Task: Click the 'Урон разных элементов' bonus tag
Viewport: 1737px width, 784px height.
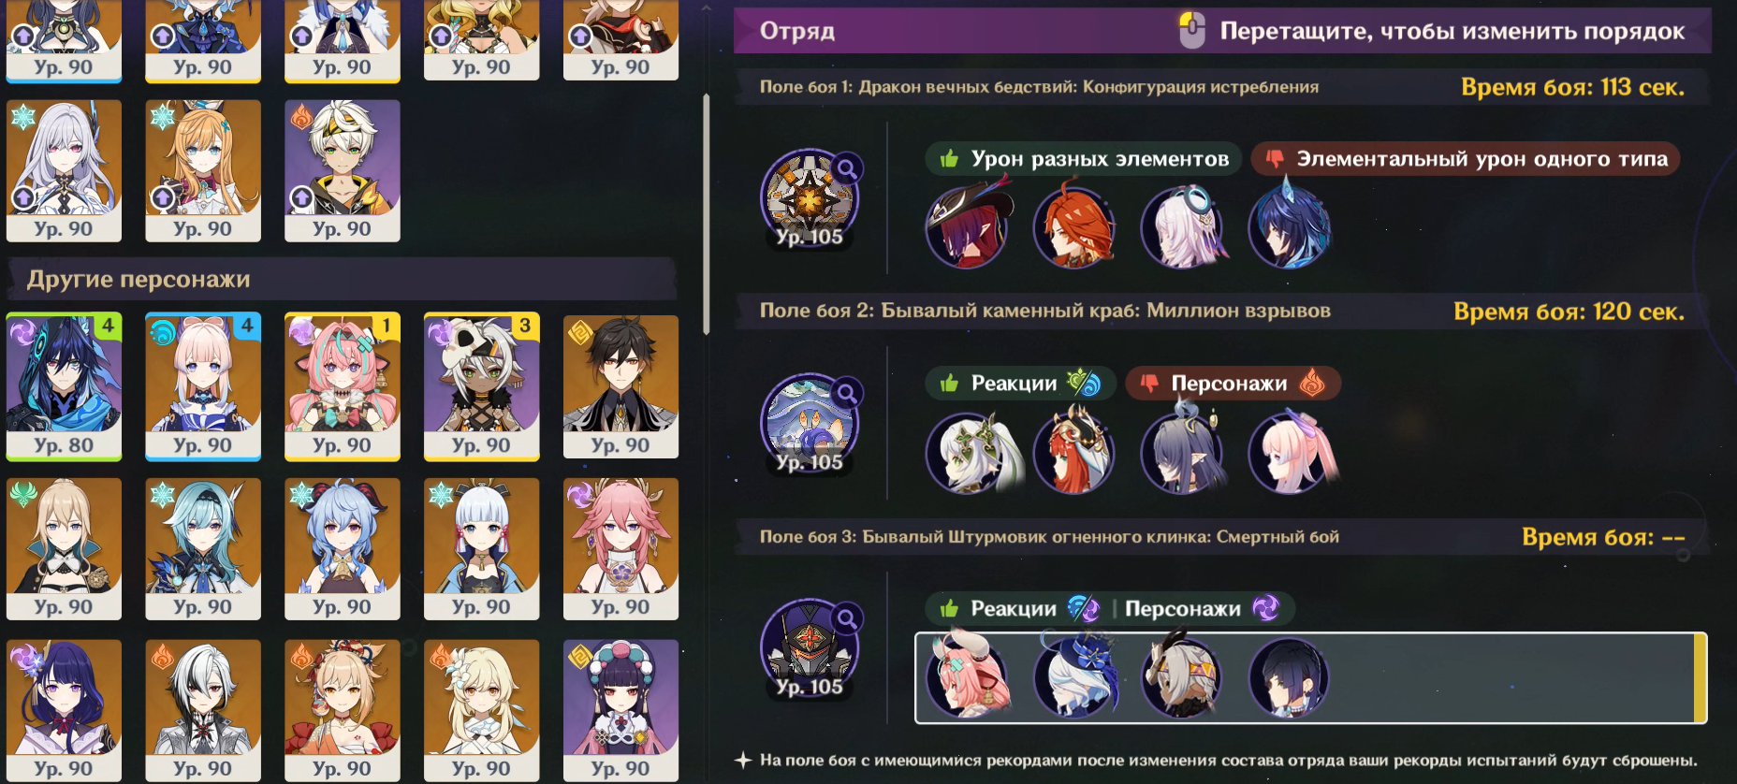Action: [x=1083, y=159]
